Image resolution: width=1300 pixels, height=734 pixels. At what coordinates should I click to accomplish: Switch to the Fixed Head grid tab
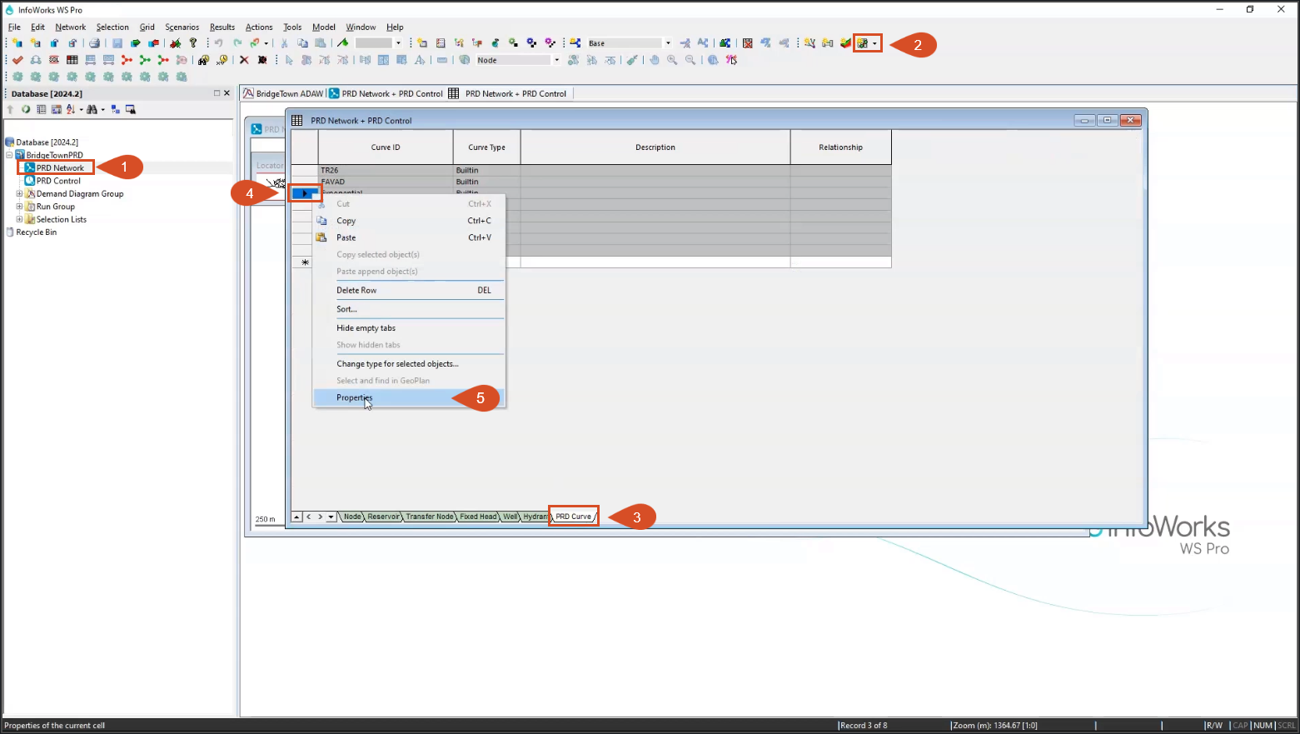479,517
